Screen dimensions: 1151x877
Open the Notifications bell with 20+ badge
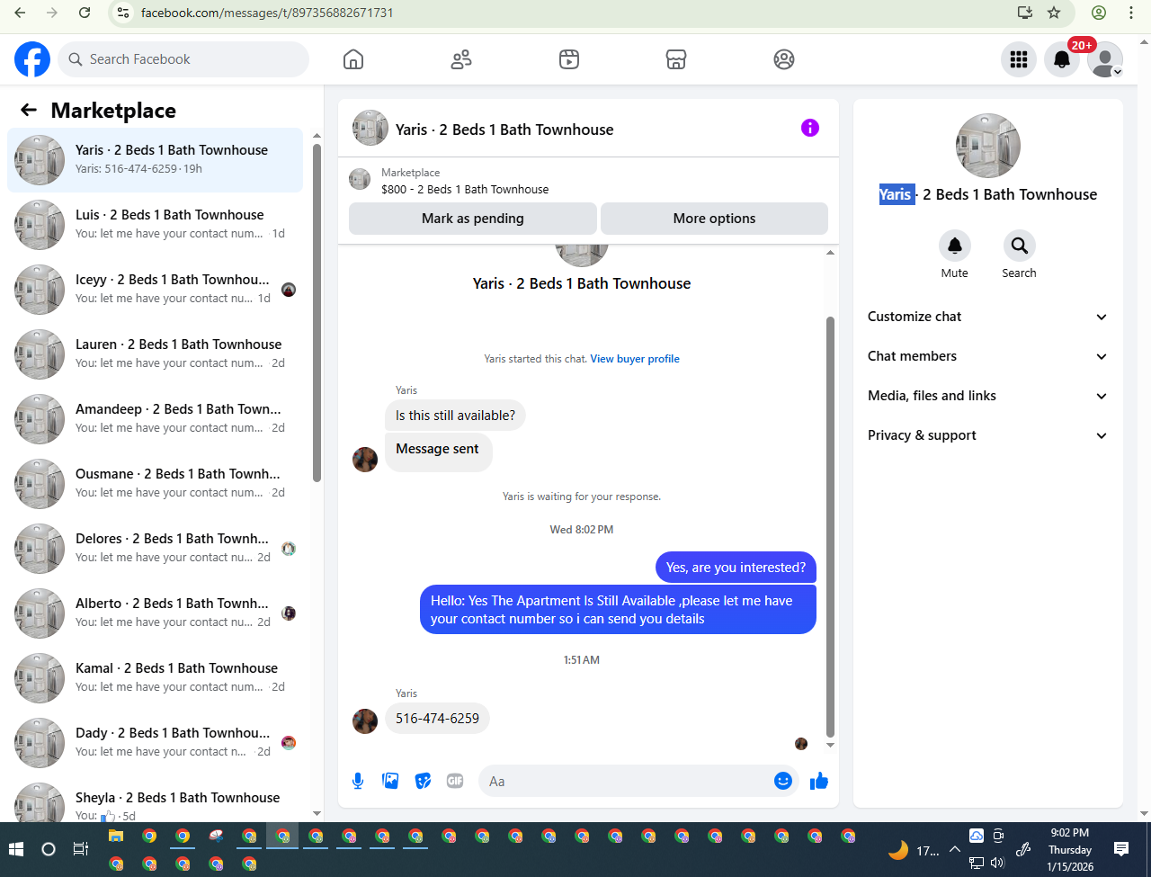(1062, 59)
